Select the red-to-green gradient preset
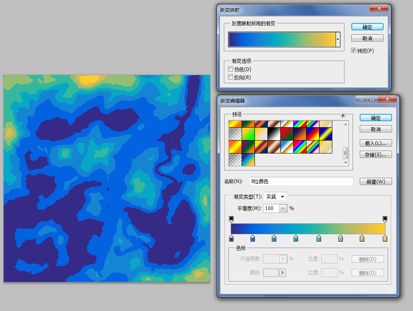This screenshot has height=311, width=413. [287, 134]
